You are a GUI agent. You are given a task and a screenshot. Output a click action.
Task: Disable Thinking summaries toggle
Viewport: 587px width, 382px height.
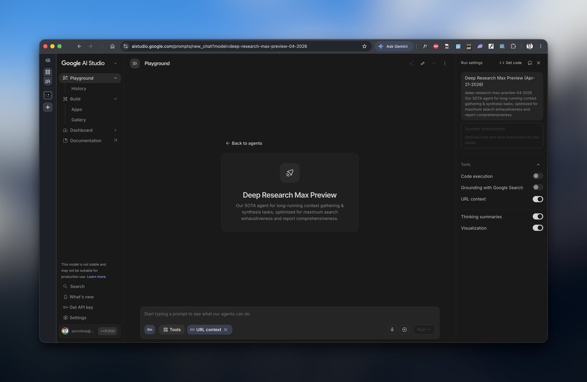(x=538, y=216)
